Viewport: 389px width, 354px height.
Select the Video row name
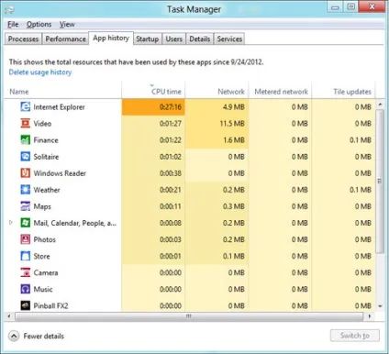pos(42,124)
